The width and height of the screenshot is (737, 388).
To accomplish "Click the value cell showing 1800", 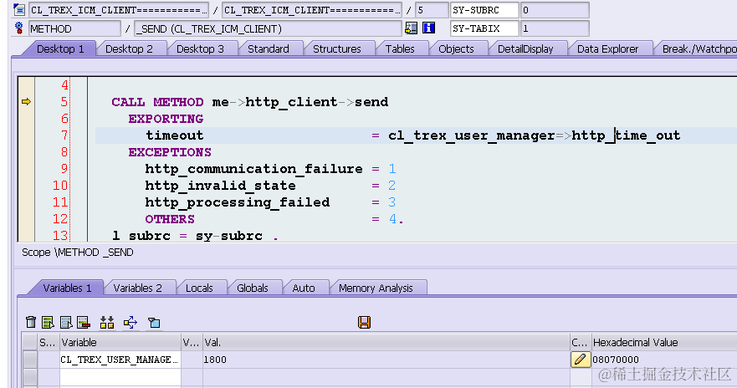I will tap(386, 360).
